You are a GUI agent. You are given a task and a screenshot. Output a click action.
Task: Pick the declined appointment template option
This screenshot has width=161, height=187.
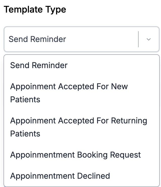(60, 176)
